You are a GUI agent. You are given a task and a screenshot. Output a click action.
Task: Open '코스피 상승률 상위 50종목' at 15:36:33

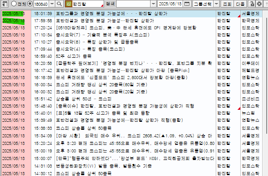pos(84,128)
